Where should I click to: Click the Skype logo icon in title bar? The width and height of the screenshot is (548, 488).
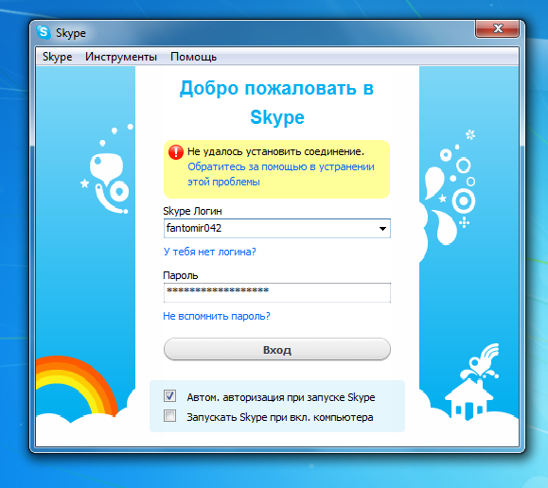click(44, 32)
